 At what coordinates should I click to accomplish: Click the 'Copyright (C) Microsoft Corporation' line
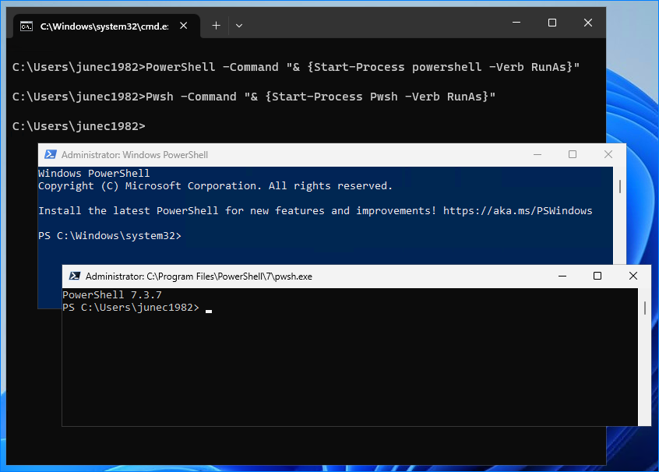click(215, 186)
